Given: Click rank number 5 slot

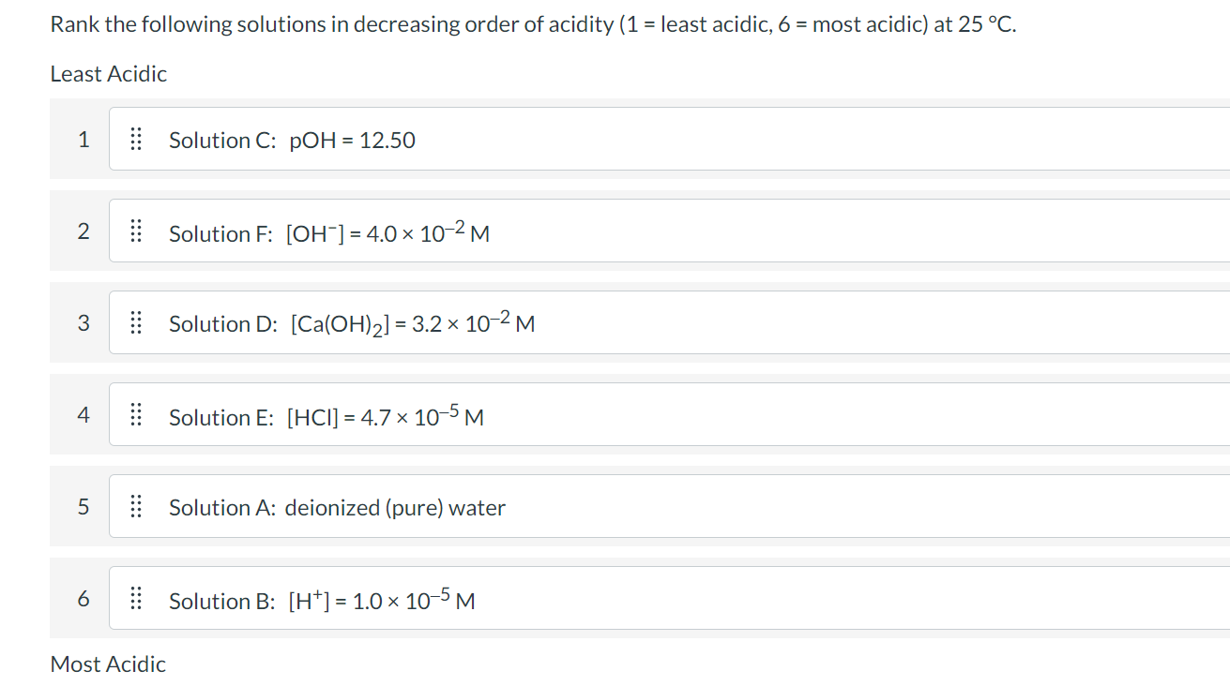Looking at the screenshot, I should [84, 507].
